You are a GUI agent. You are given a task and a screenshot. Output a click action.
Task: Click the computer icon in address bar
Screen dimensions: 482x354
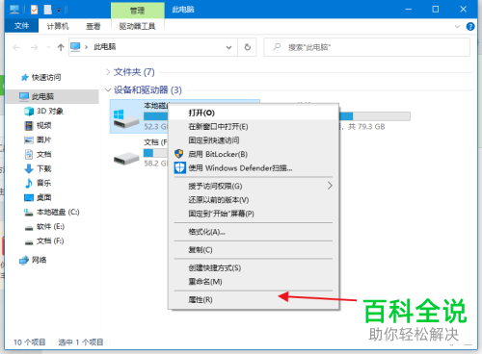[x=75, y=47]
